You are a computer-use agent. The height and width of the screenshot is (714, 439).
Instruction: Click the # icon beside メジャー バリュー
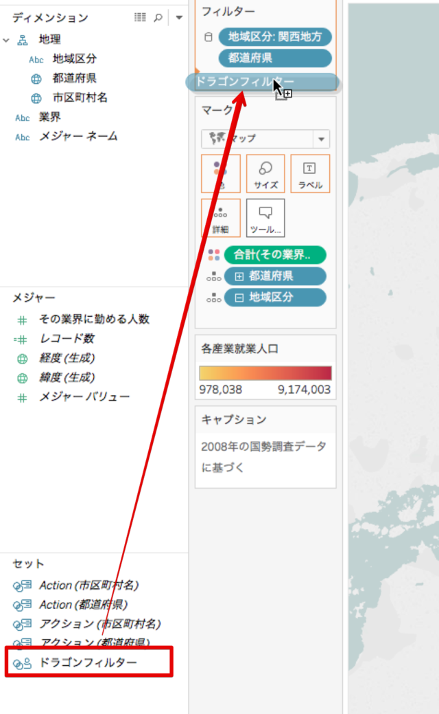[x=22, y=398]
